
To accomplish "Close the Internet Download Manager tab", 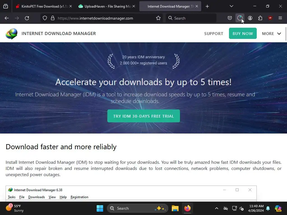I will 197,6.
